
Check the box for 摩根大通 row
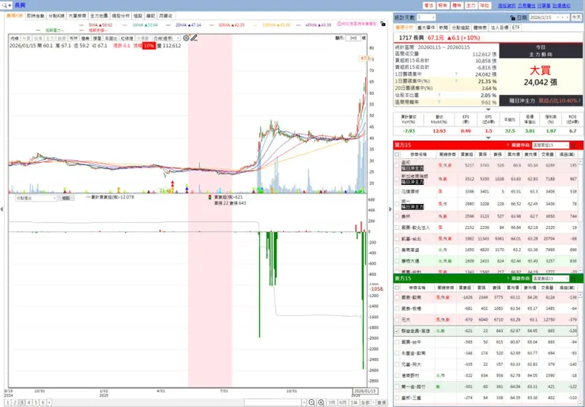coord(397,261)
